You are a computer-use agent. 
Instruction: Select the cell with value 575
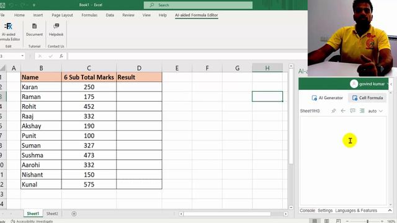(89, 185)
